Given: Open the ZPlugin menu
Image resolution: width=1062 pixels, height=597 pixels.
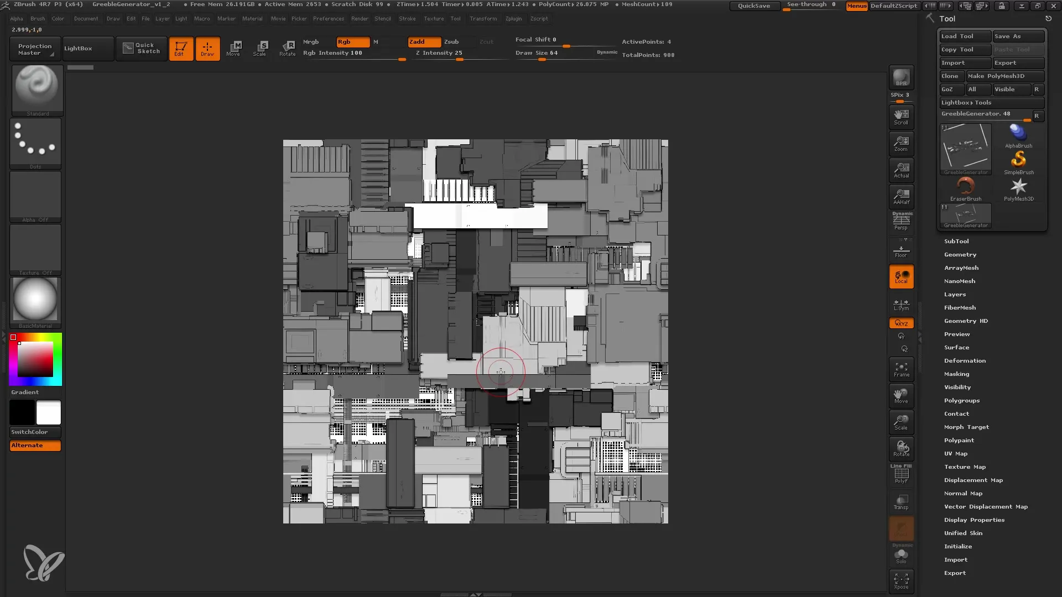Looking at the screenshot, I should tap(512, 18).
